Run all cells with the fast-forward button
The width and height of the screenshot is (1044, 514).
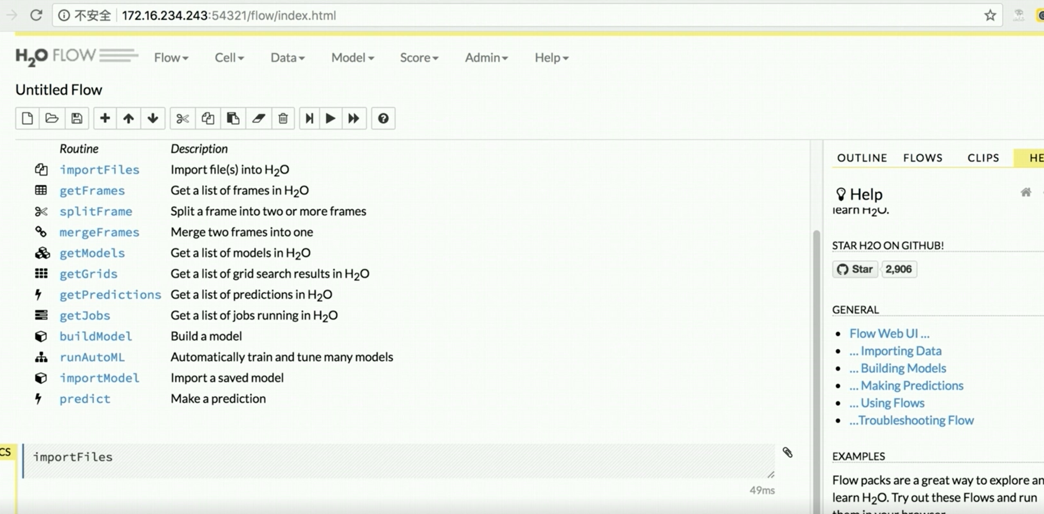coord(354,119)
